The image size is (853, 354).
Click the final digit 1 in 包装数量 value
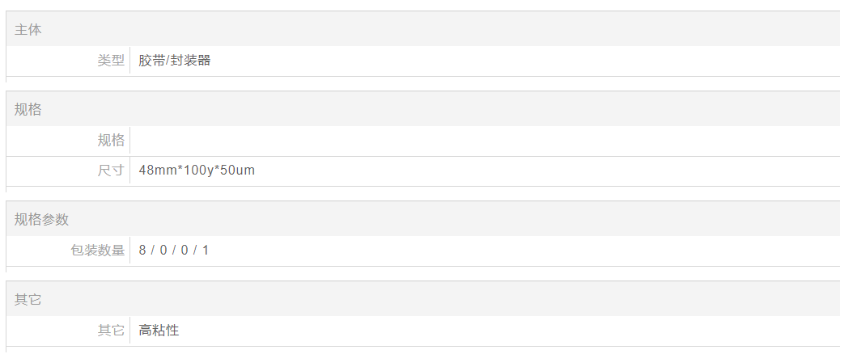pos(206,251)
